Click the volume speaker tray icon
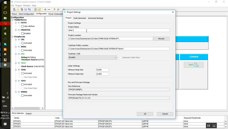 click(3, 101)
